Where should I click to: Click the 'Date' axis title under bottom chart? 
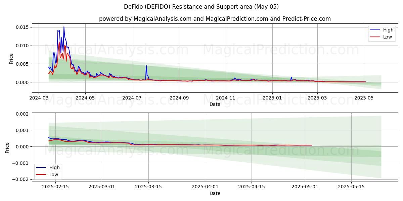215,193
